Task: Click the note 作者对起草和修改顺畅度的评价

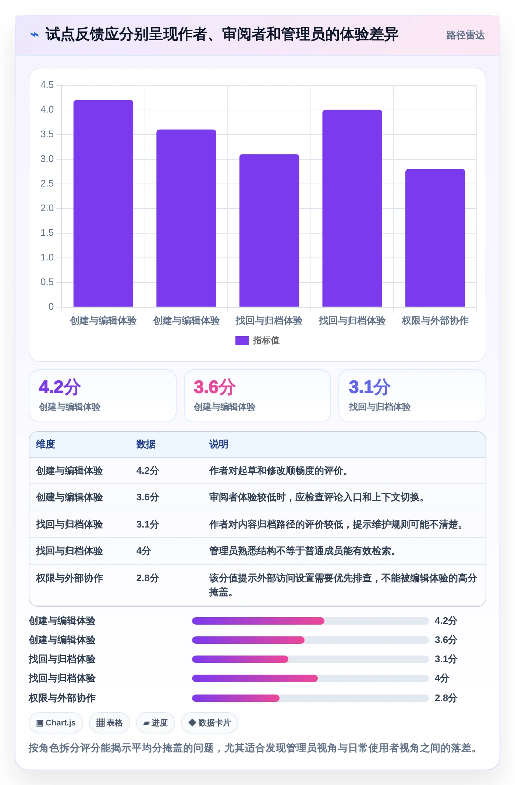Action: point(278,471)
